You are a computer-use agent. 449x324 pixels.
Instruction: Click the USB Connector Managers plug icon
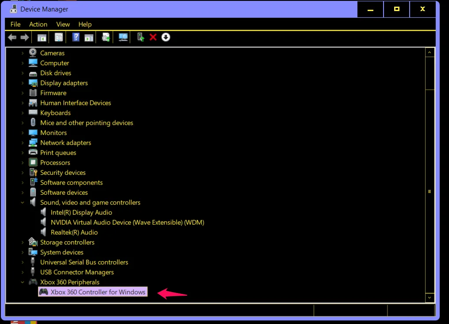point(33,272)
